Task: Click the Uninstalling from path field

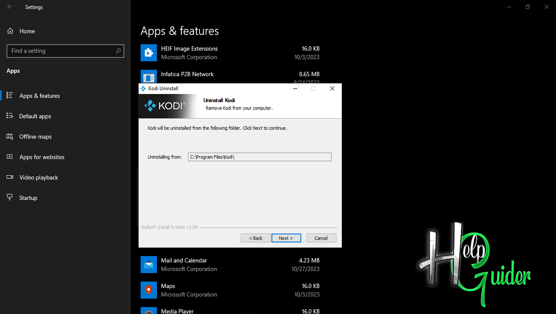Action: point(260,157)
